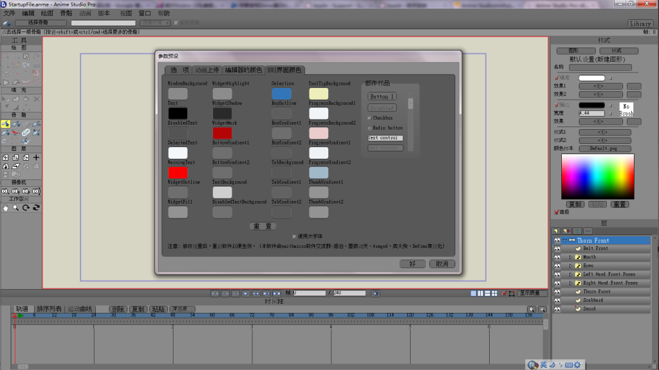This screenshot has height=370, width=659.
Task: Click the Duplicate Layer icon in layers panel
Action: (566, 231)
